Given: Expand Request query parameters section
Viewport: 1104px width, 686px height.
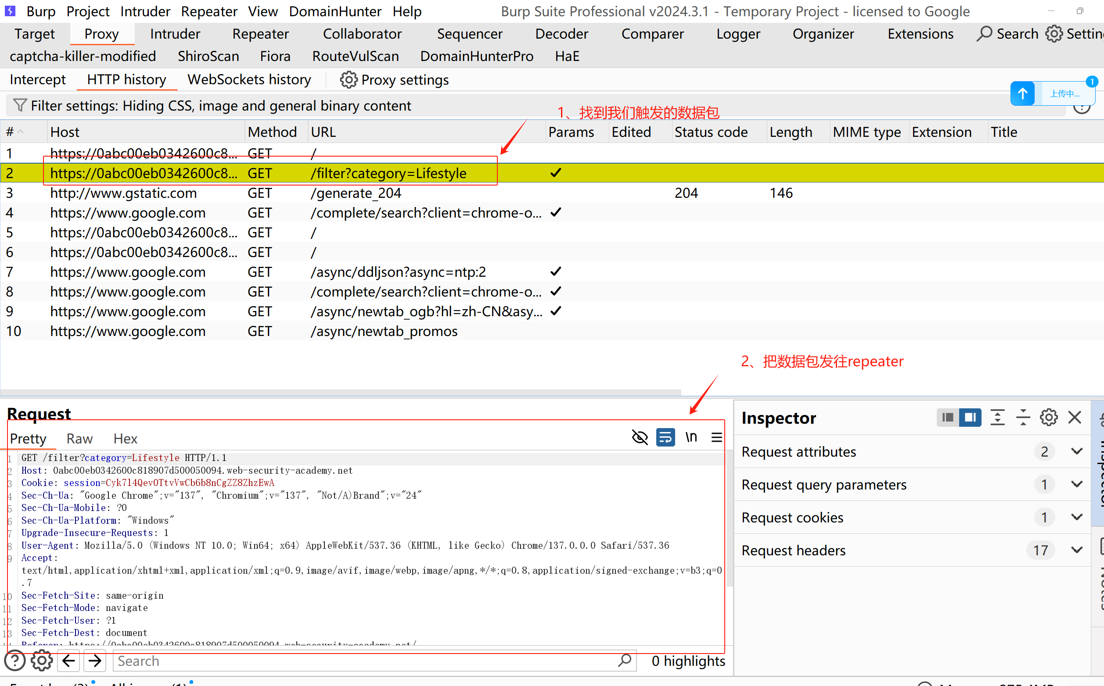Looking at the screenshot, I should 1076,484.
